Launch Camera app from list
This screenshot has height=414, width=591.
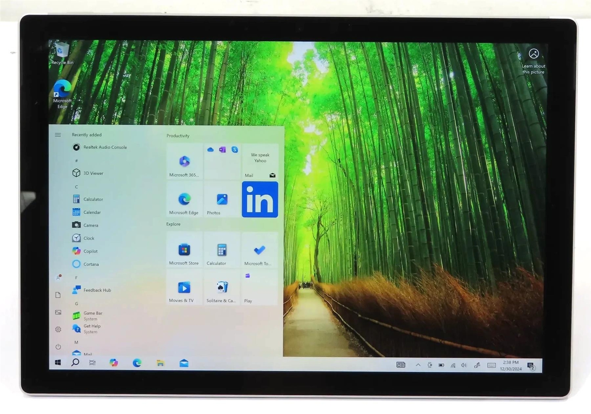point(85,225)
